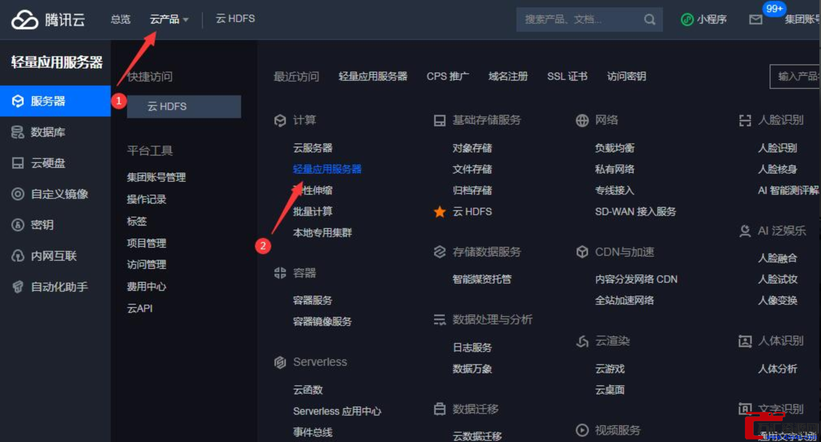
Task: Click the 基础存储服务 category icon
Action: click(x=439, y=120)
